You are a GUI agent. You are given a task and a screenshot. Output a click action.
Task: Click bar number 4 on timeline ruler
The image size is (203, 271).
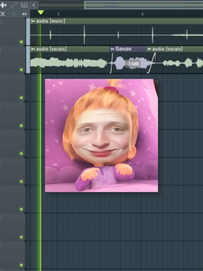[x=142, y=14]
